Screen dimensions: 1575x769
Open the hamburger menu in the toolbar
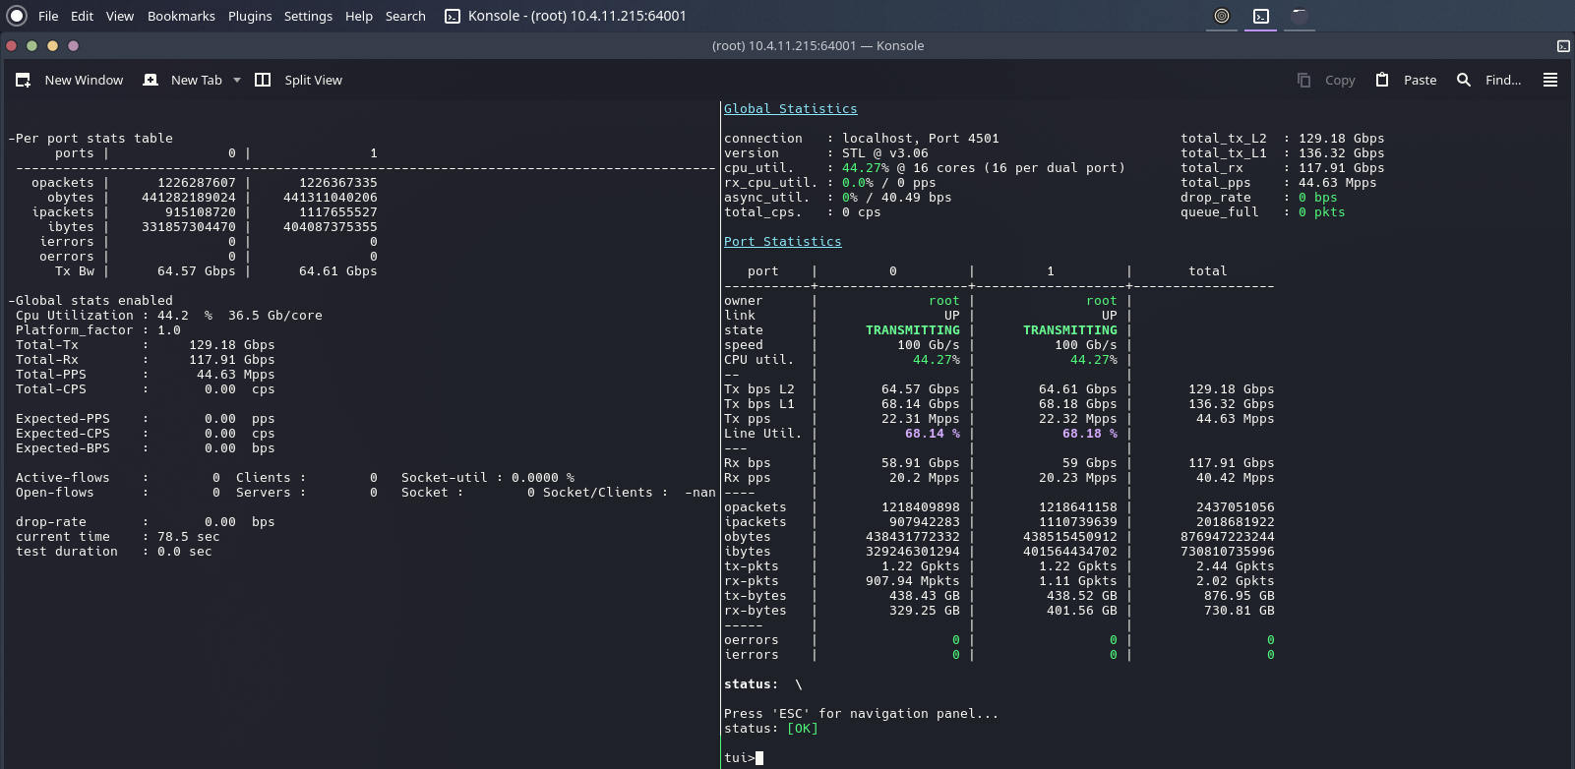1550,80
